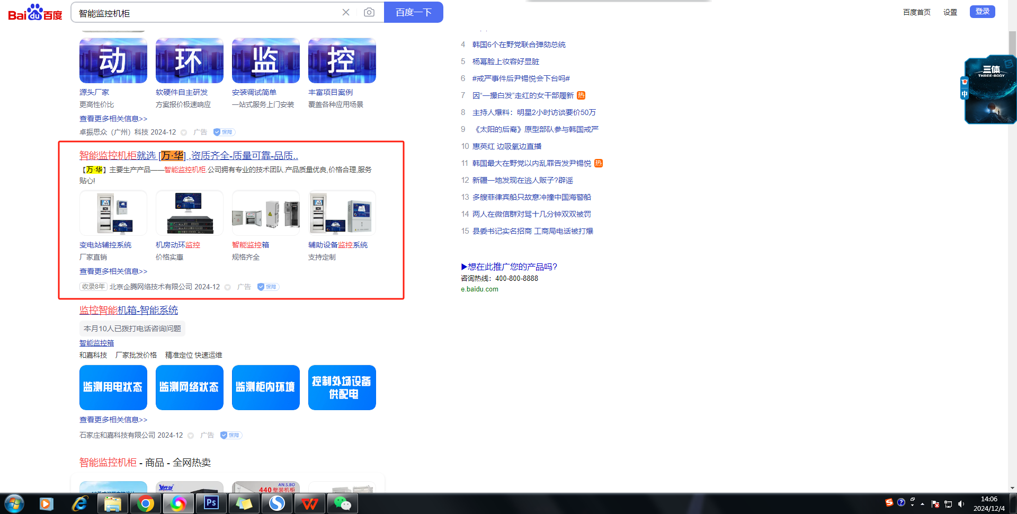The width and height of the screenshot is (1017, 514).
Task: Open 智能监控箱 product image
Action: (266, 213)
